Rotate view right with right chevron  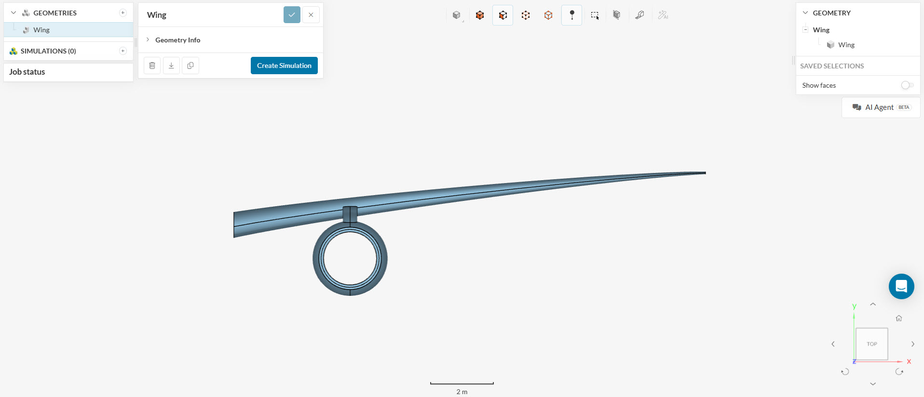tap(913, 344)
